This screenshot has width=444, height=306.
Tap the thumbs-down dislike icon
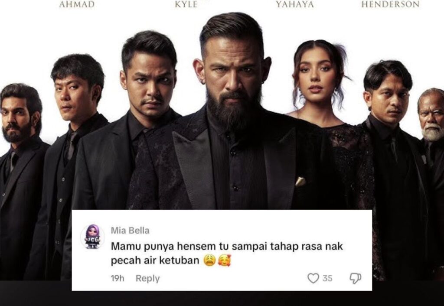click(356, 278)
